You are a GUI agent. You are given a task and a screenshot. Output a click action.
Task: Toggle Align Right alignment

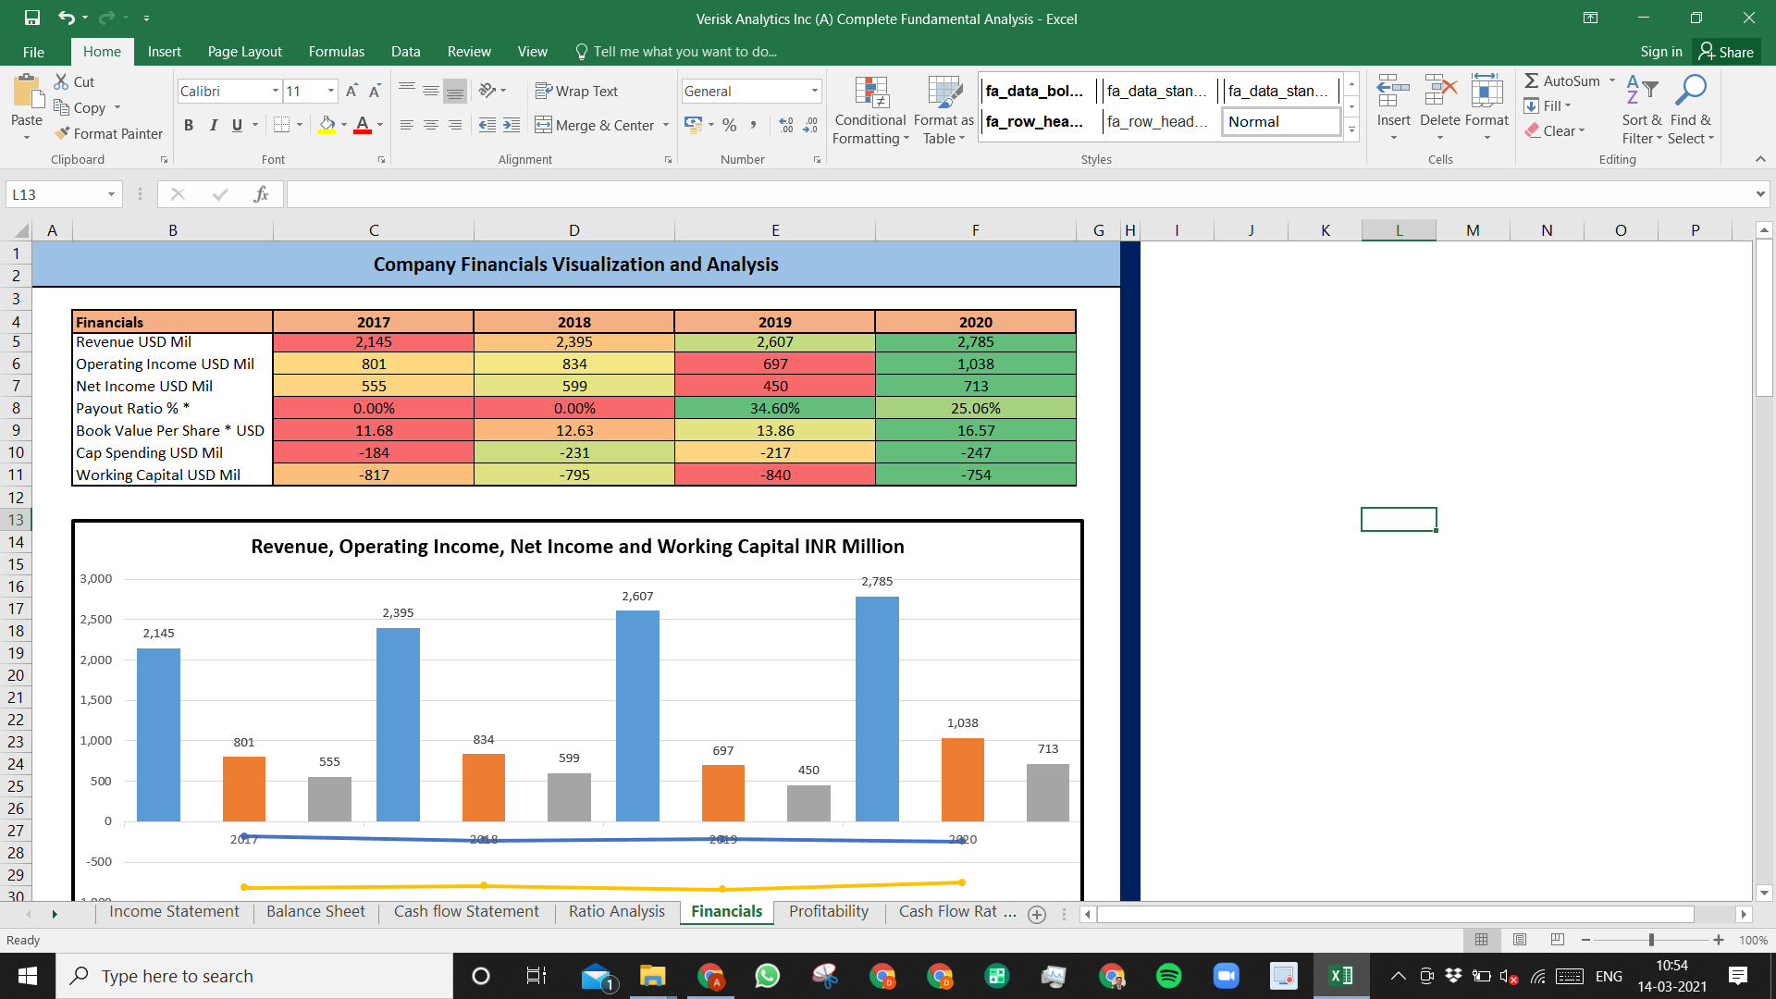[455, 125]
